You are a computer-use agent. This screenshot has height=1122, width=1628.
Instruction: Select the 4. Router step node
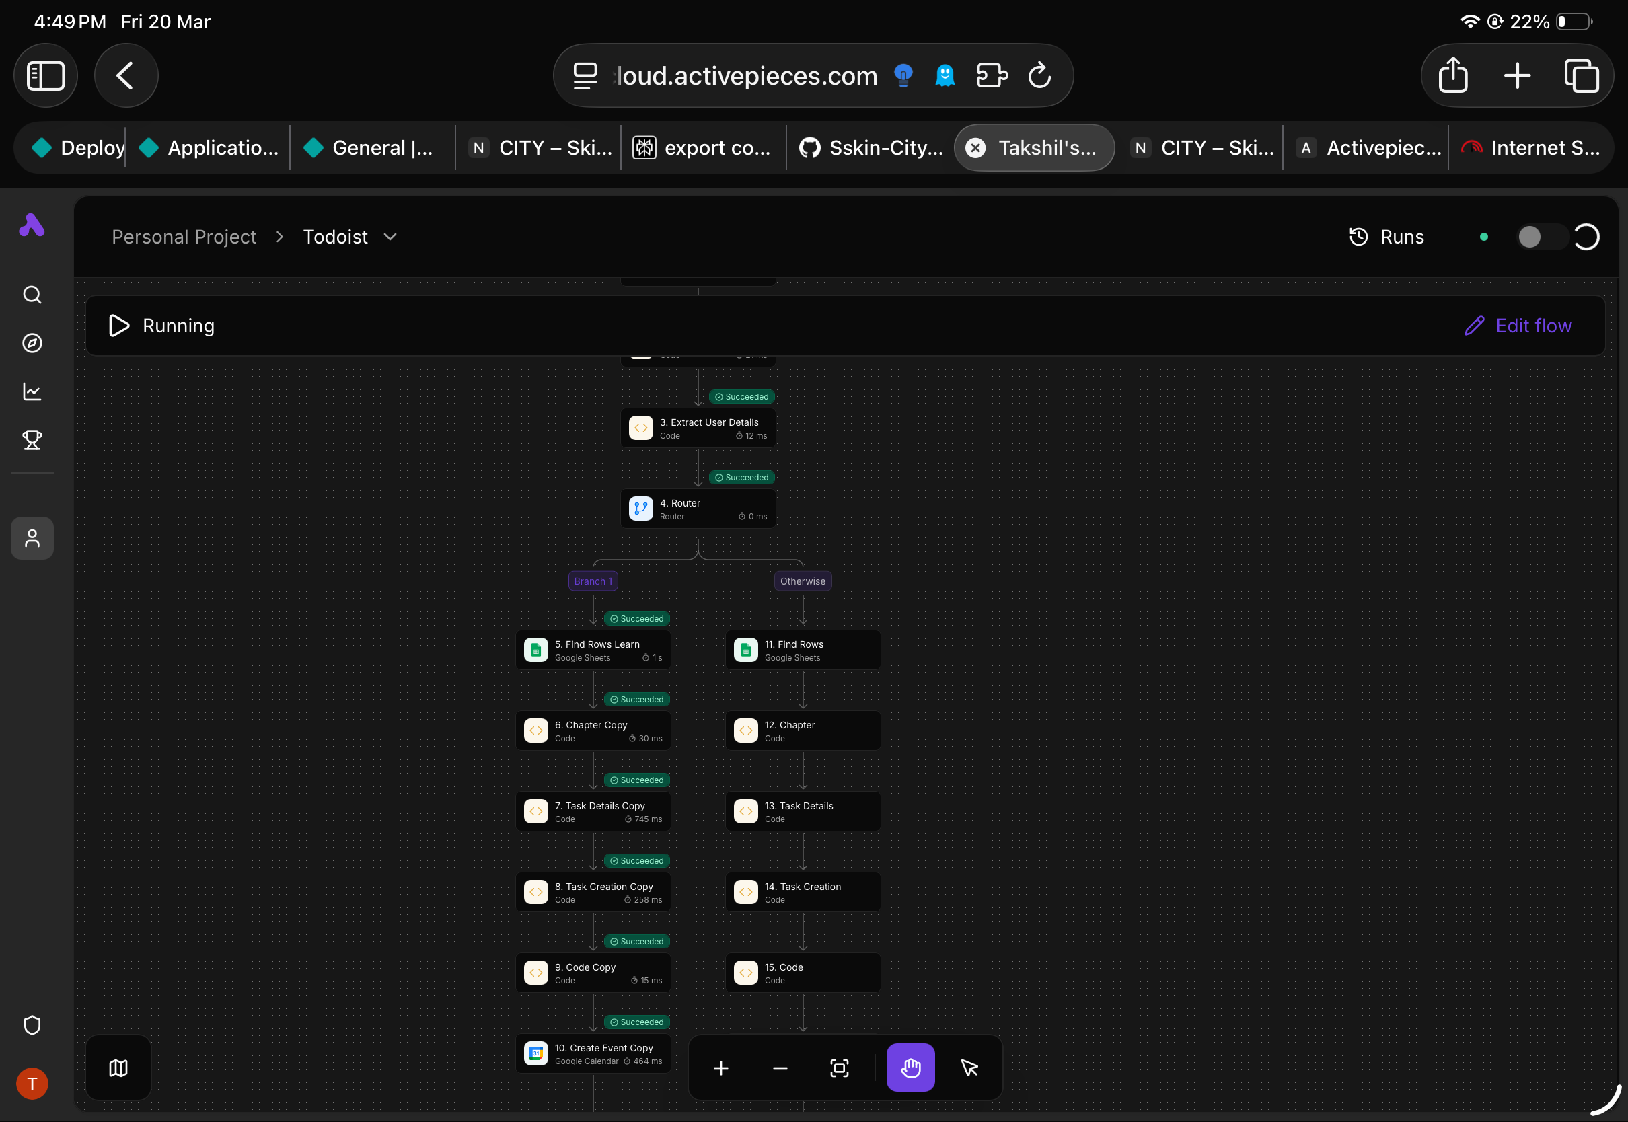click(x=698, y=509)
